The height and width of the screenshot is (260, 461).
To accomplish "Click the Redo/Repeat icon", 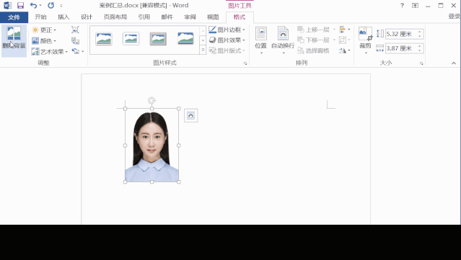I will click(51, 5).
